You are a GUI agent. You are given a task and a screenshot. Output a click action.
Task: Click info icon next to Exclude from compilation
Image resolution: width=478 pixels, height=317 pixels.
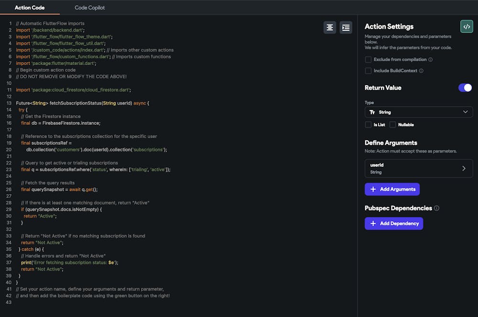[x=431, y=60]
